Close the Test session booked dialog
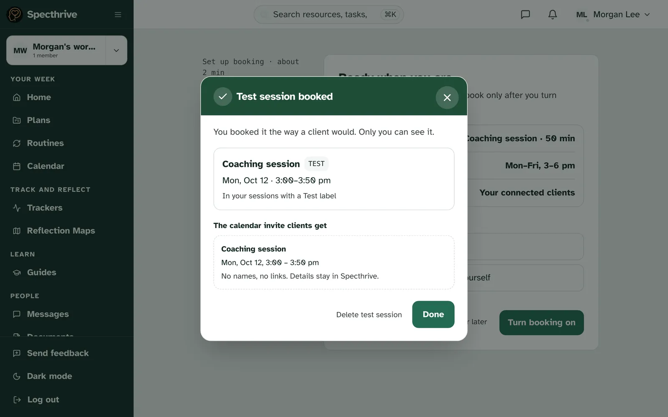Image resolution: width=668 pixels, height=417 pixels. [x=447, y=98]
